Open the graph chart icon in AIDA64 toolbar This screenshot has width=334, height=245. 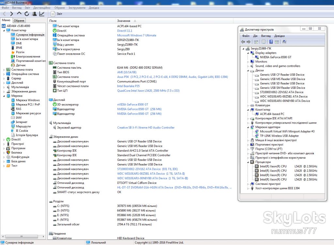42,14
